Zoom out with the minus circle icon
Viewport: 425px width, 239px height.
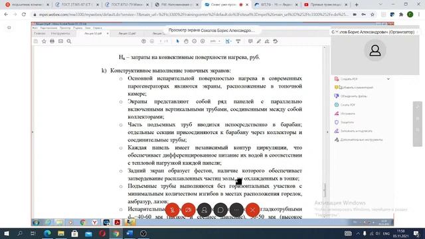(x=195, y=41)
